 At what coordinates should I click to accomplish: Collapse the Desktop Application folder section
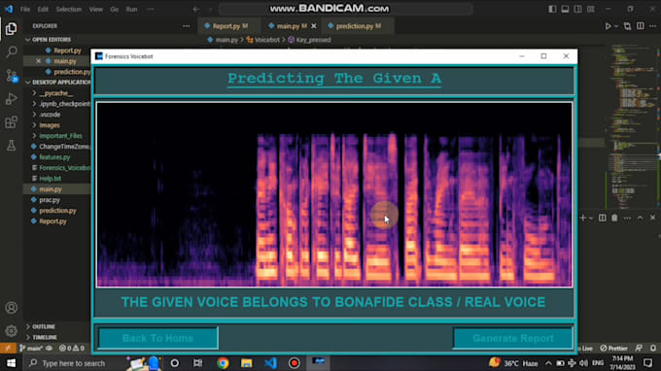(57, 83)
